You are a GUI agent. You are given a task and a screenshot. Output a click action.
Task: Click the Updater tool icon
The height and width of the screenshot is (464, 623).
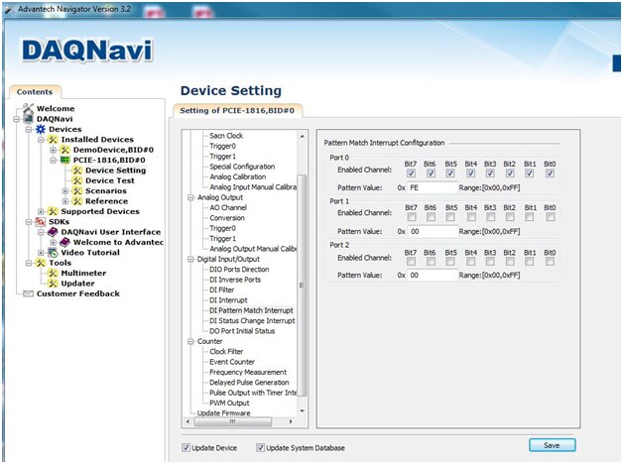click(53, 284)
